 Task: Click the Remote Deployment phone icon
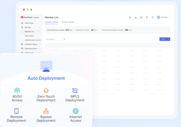(x=16, y=111)
